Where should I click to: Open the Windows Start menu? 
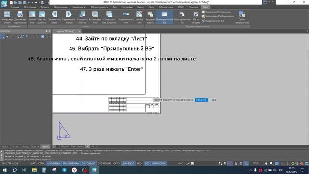(x=4, y=170)
